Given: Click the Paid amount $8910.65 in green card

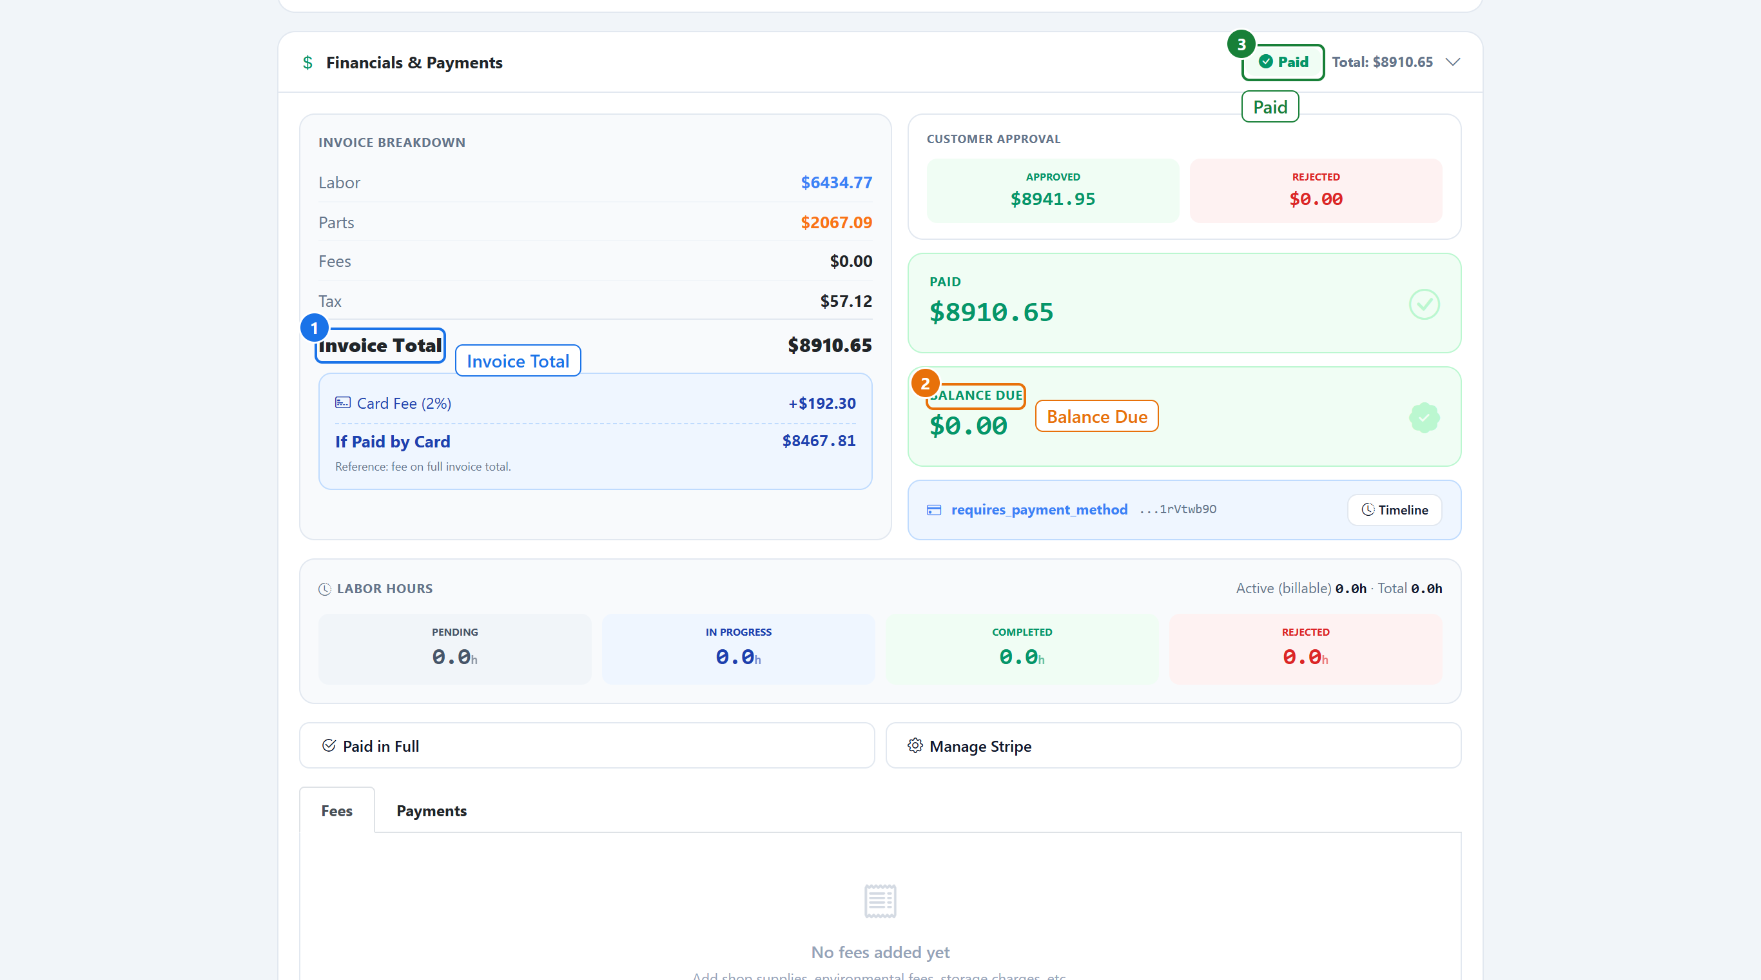Looking at the screenshot, I should point(991,313).
